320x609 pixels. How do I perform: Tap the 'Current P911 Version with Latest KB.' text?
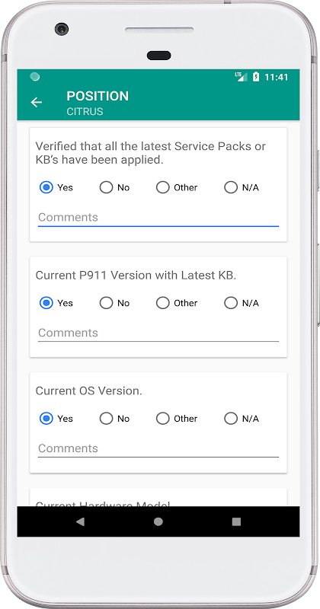coord(136,276)
